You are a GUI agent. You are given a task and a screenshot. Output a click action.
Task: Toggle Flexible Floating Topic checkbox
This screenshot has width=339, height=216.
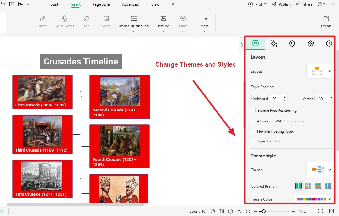pos(253,131)
